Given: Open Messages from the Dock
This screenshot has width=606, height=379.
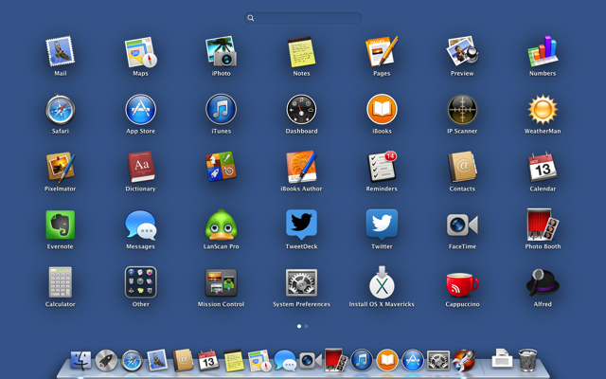Looking at the screenshot, I should click(285, 360).
